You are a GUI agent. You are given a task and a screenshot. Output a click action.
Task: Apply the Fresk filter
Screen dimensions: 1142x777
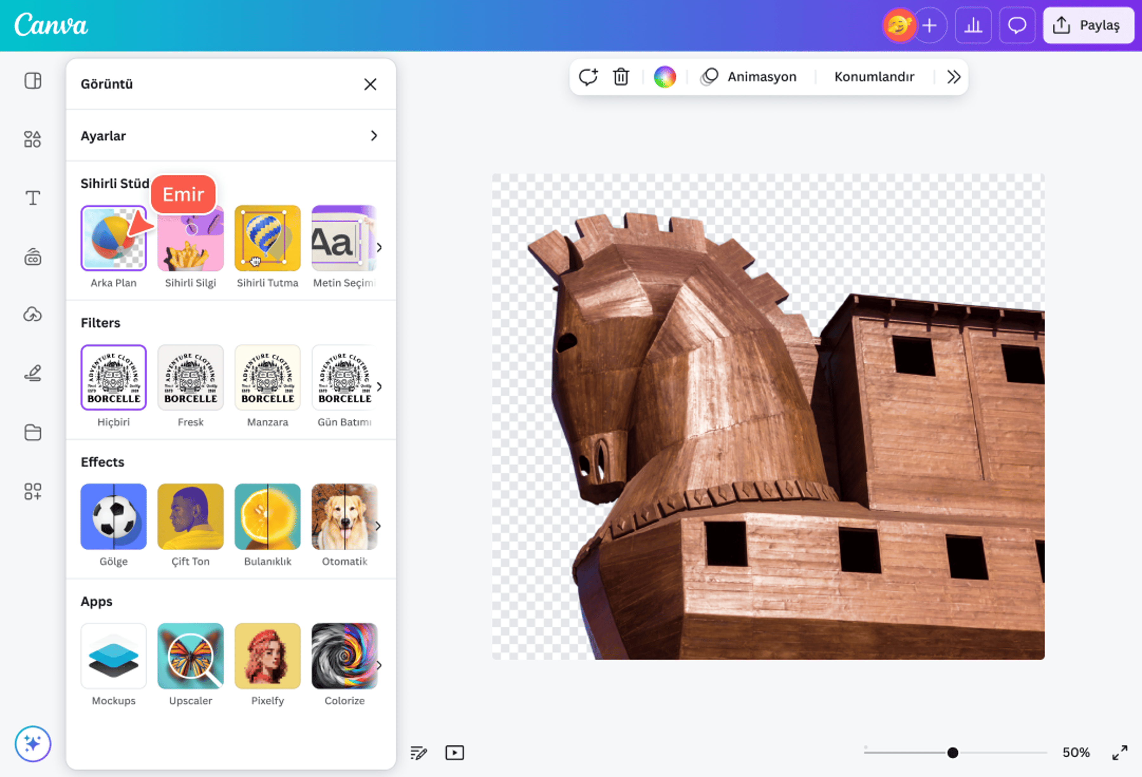point(191,377)
